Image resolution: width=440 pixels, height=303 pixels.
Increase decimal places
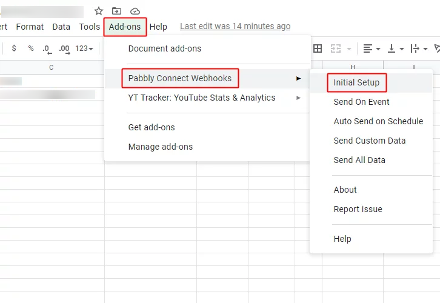(x=64, y=49)
